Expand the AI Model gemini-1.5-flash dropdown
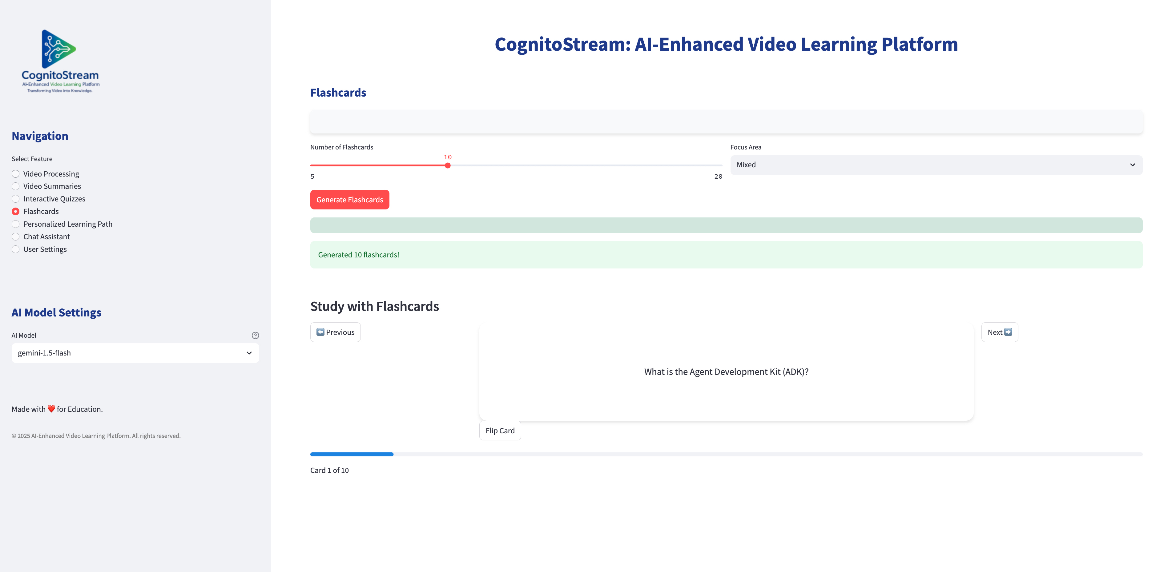 (x=135, y=353)
